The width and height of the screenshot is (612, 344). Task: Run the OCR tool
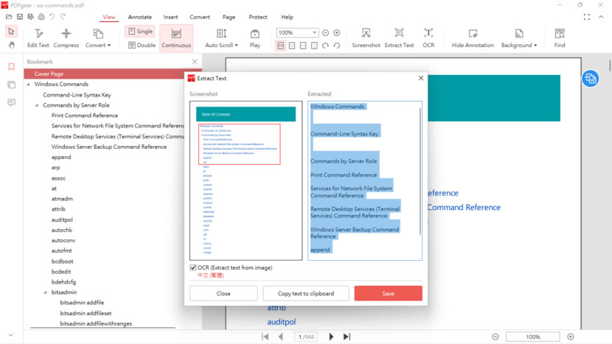[428, 38]
